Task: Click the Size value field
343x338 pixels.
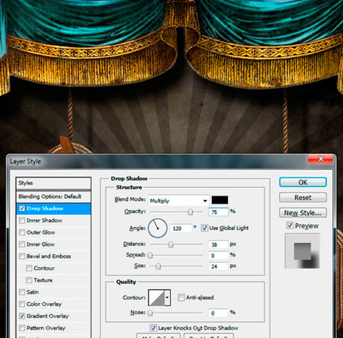Action: coord(219,266)
